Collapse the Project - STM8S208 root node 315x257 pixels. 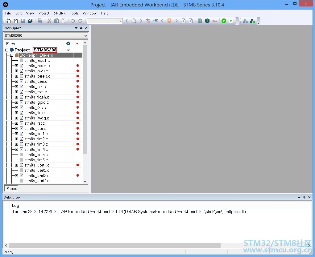point(6,50)
